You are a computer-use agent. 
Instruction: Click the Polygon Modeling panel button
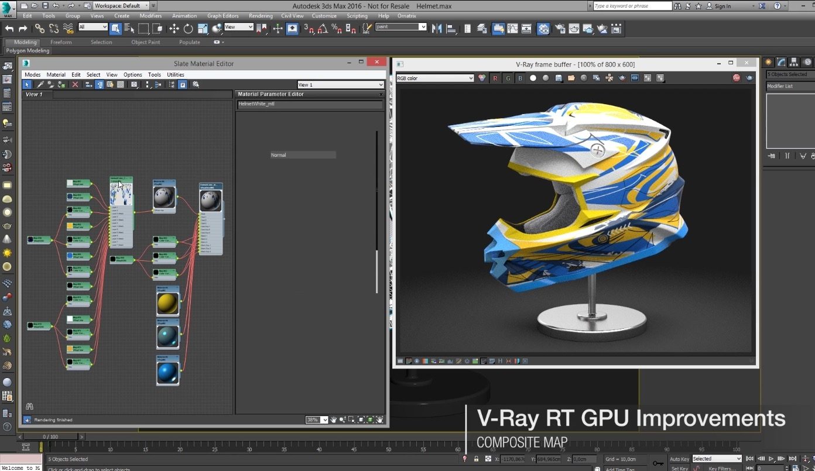pyautogui.click(x=28, y=50)
